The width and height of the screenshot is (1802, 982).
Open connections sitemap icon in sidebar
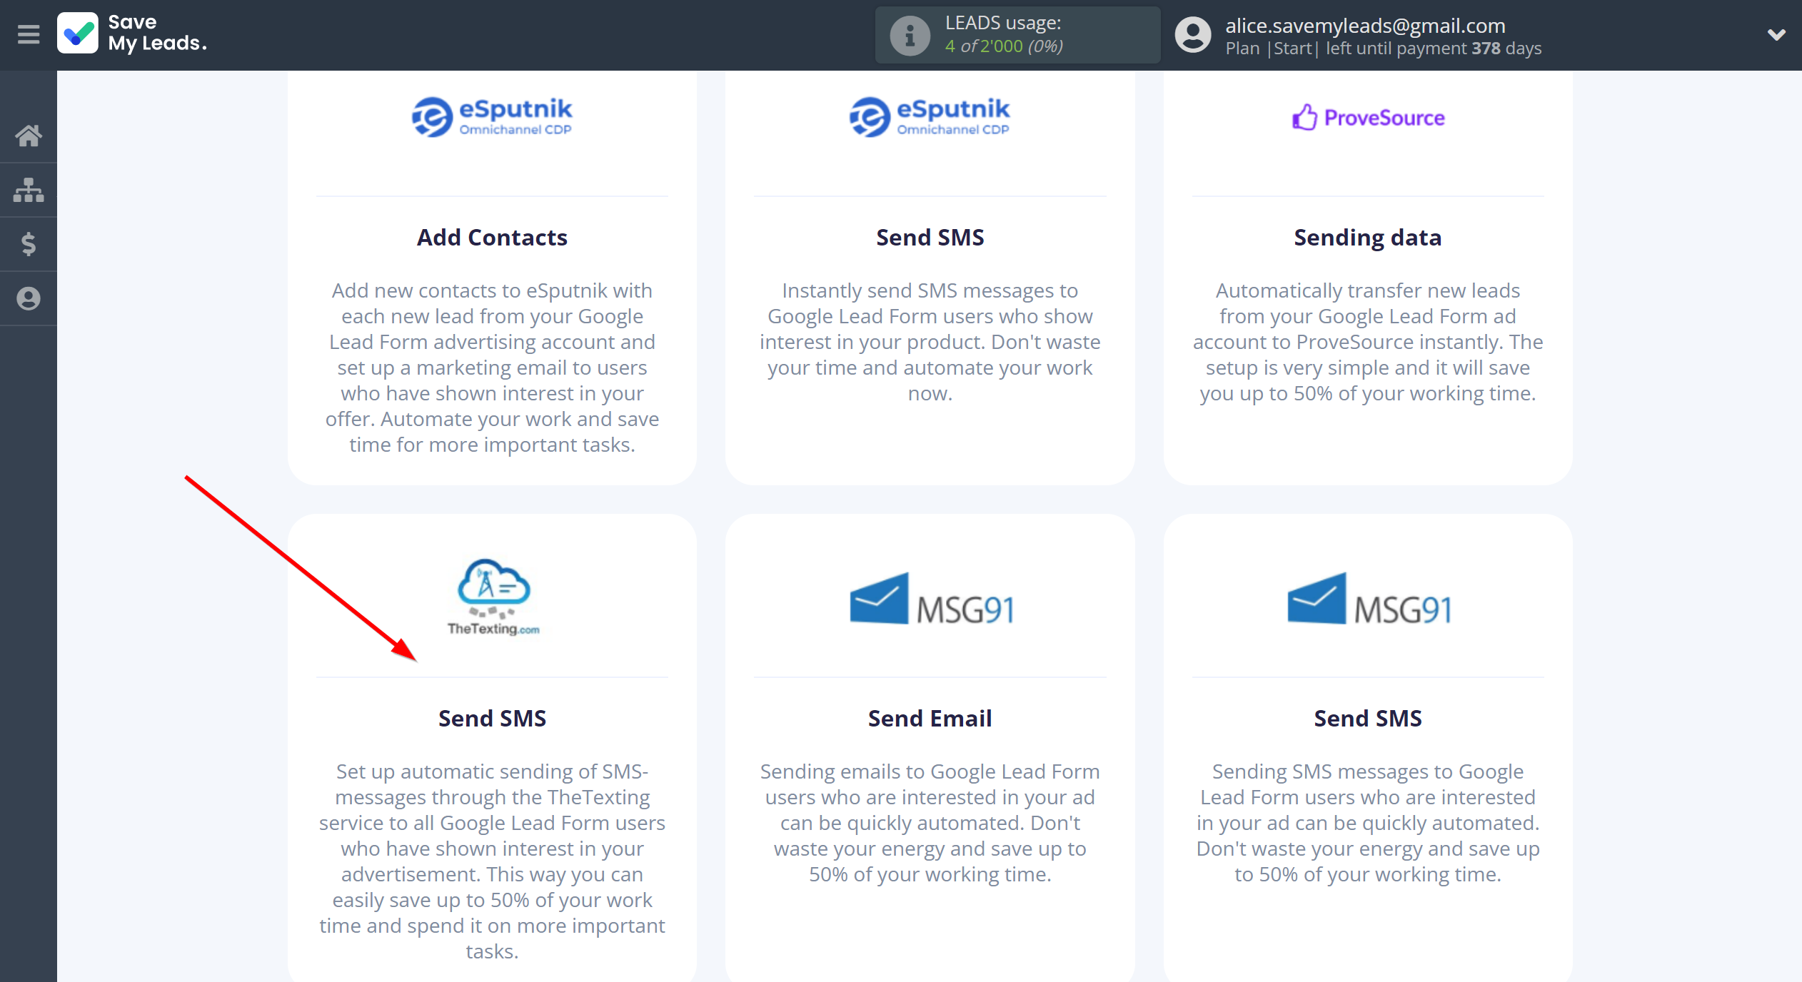tap(29, 190)
